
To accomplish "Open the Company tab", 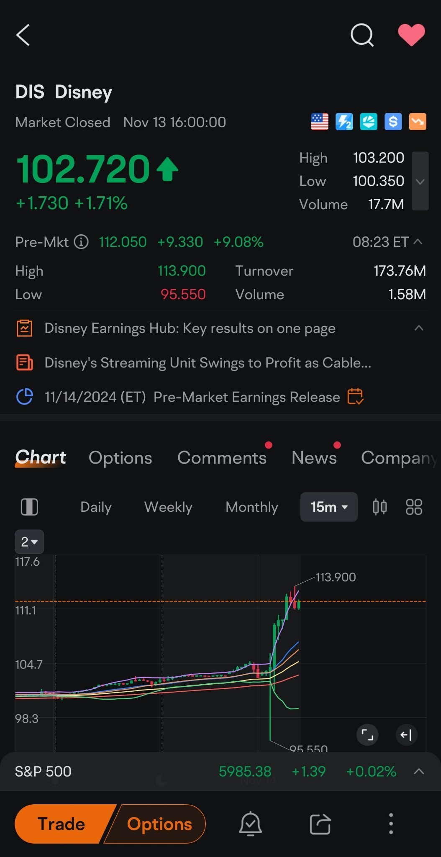I will tap(400, 458).
